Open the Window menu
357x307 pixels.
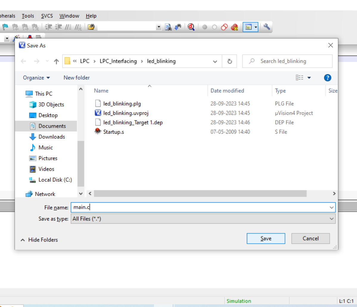[69, 16]
